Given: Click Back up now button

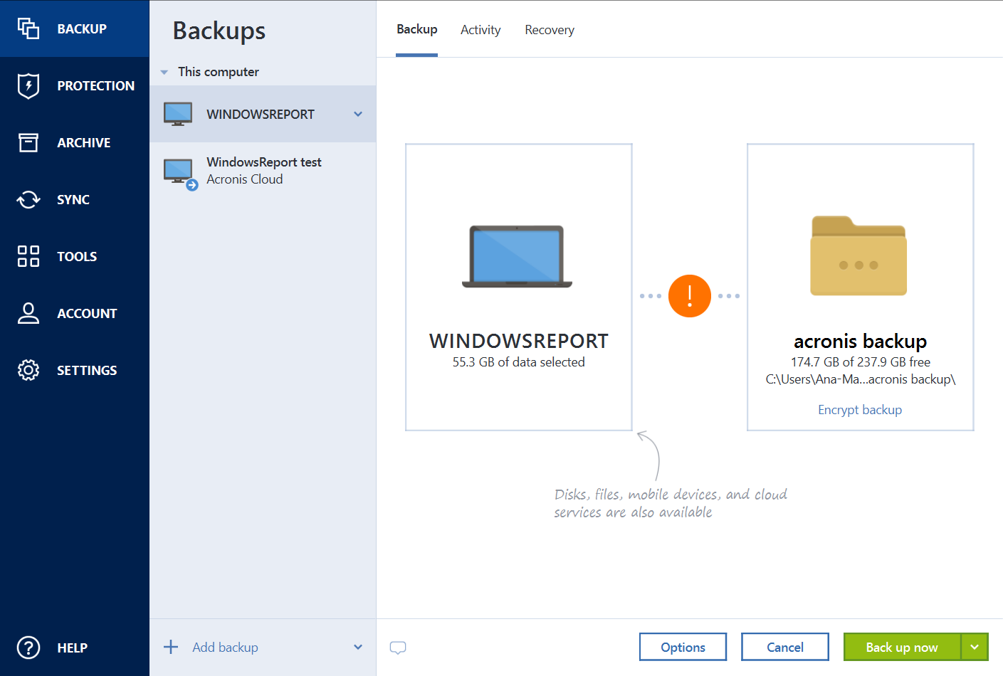Looking at the screenshot, I should [902, 647].
